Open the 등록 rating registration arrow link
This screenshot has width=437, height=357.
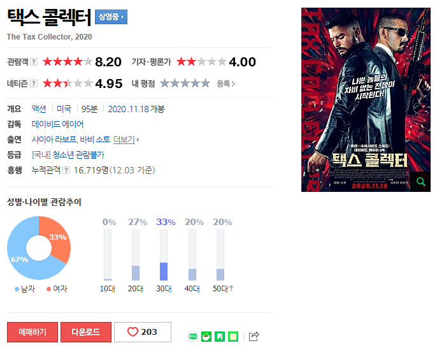(x=226, y=84)
